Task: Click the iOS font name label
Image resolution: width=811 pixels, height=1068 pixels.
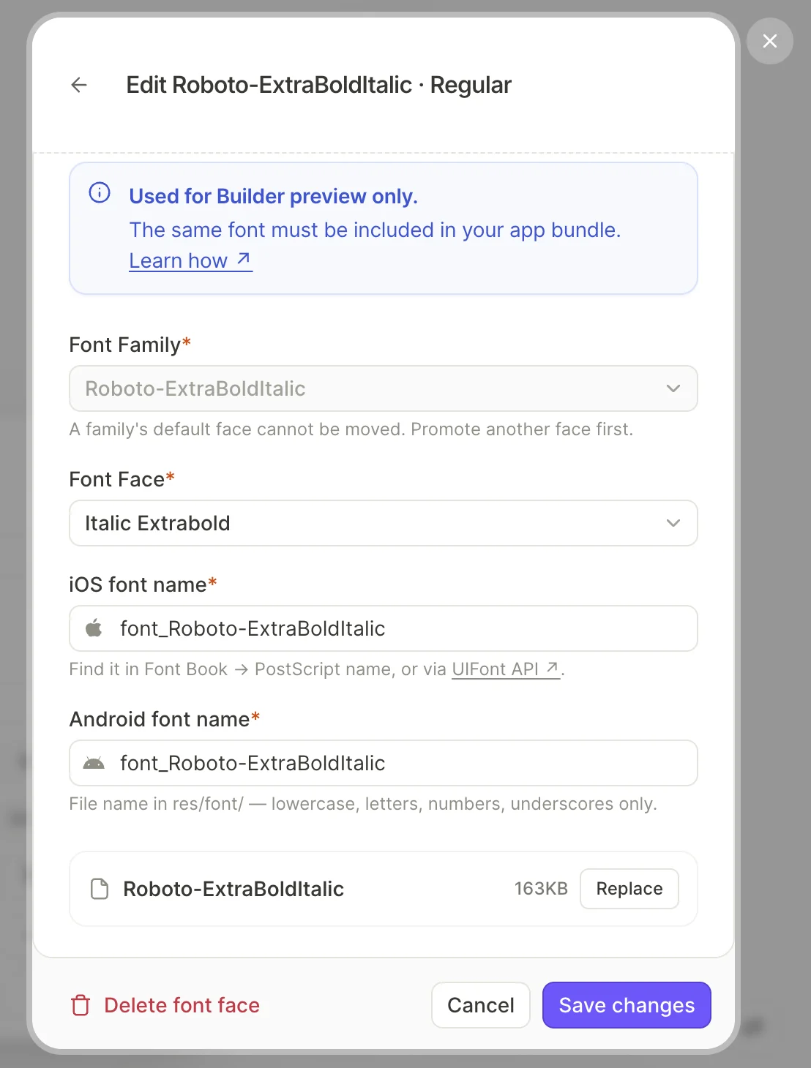Action: pyautogui.click(x=143, y=584)
